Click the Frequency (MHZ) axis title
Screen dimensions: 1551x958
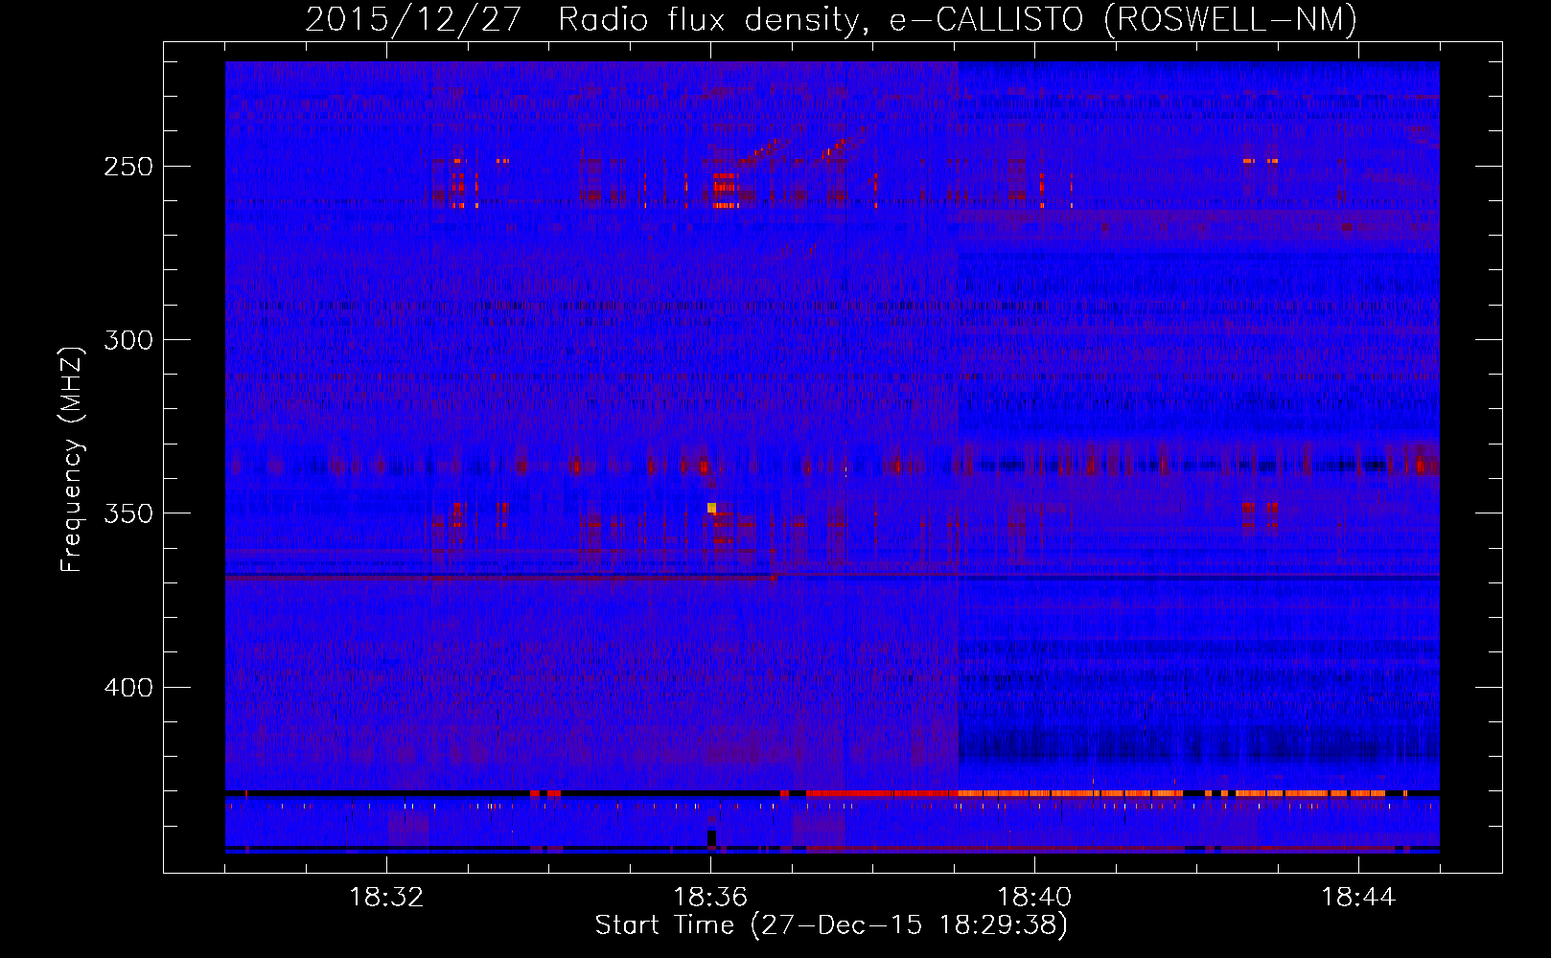click(x=72, y=459)
